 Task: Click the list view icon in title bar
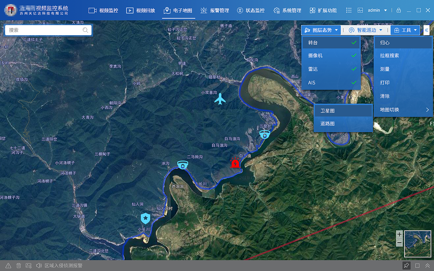click(x=349, y=11)
